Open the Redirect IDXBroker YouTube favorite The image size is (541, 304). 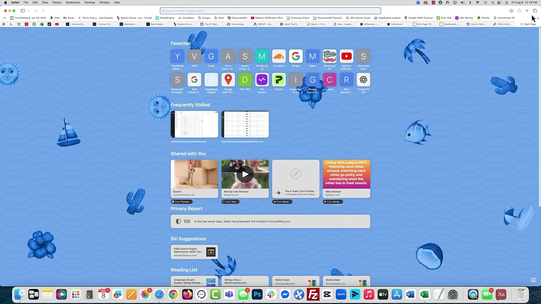346,56
